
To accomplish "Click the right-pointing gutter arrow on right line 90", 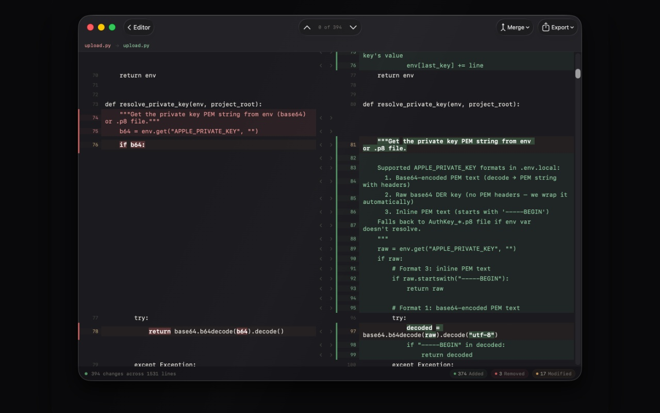I will pos(331,259).
